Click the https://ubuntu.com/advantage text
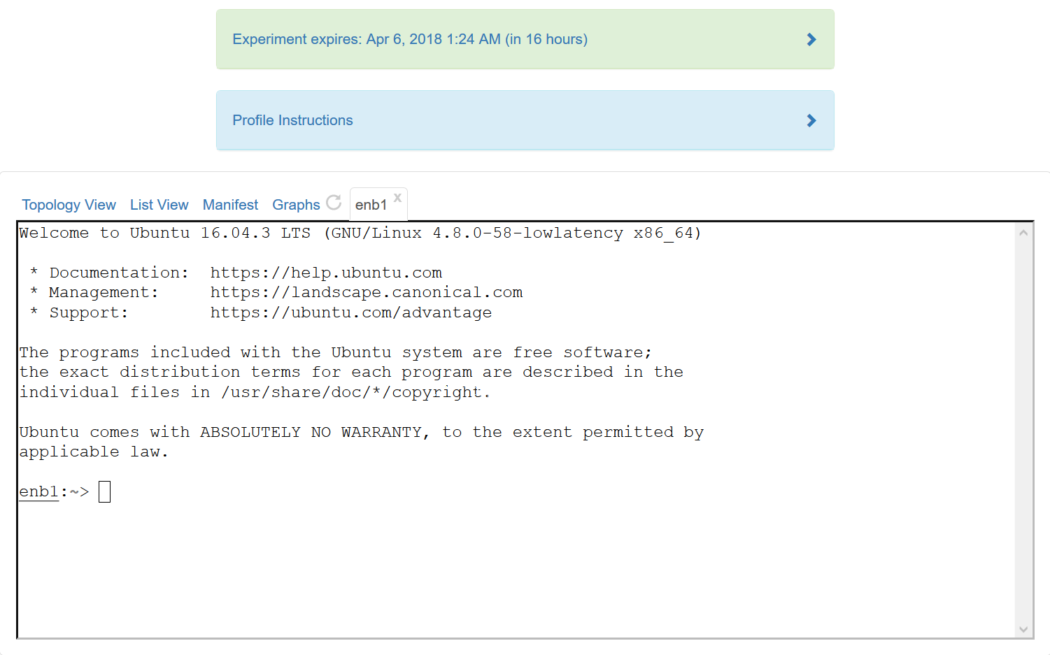Image resolution: width=1050 pixels, height=655 pixels. (x=351, y=312)
